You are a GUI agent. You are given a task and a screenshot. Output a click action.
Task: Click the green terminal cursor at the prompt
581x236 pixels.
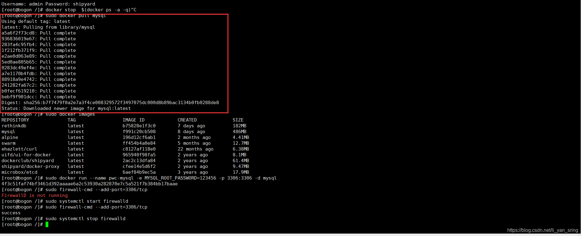coord(47,224)
